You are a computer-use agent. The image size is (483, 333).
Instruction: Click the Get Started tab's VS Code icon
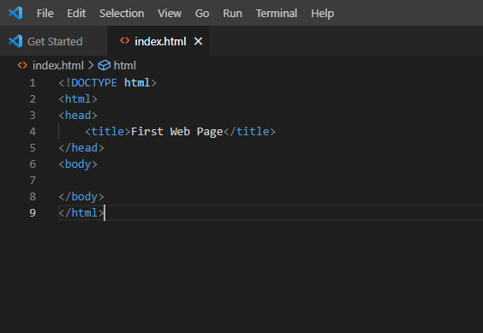coord(15,41)
